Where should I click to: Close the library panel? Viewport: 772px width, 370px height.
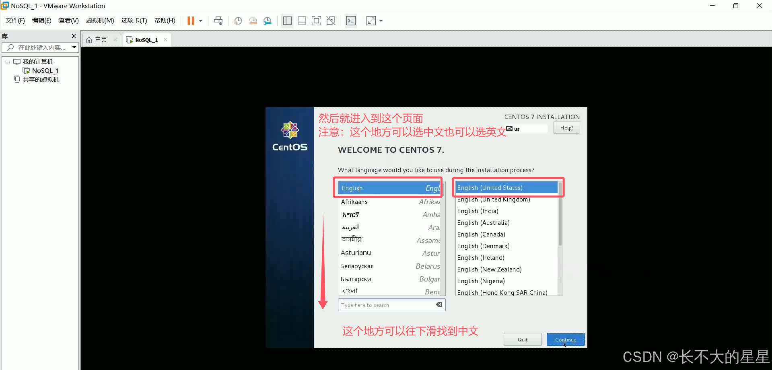pyautogui.click(x=74, y=36)
